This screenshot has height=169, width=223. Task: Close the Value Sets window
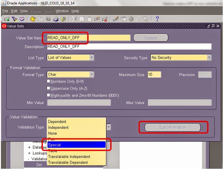point(218,26)
